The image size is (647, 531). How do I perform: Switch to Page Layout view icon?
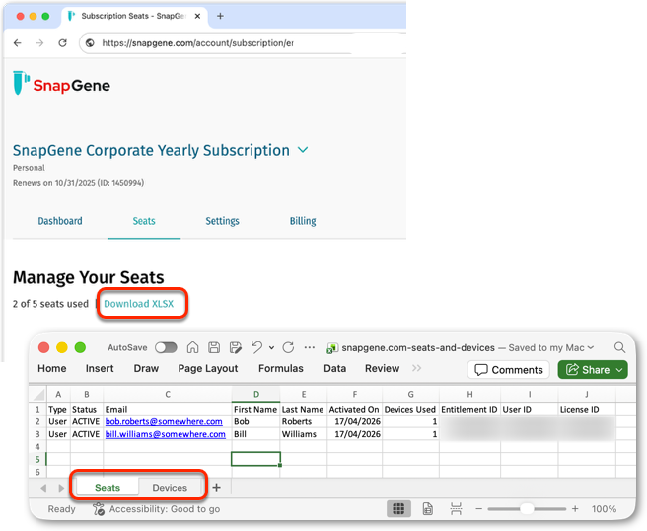pos(427,508)
